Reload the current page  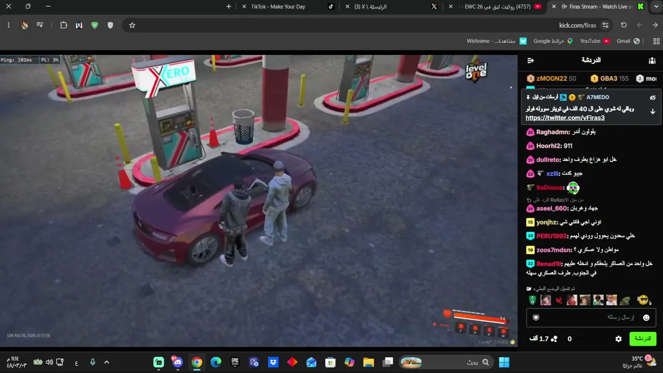[624, 25]
